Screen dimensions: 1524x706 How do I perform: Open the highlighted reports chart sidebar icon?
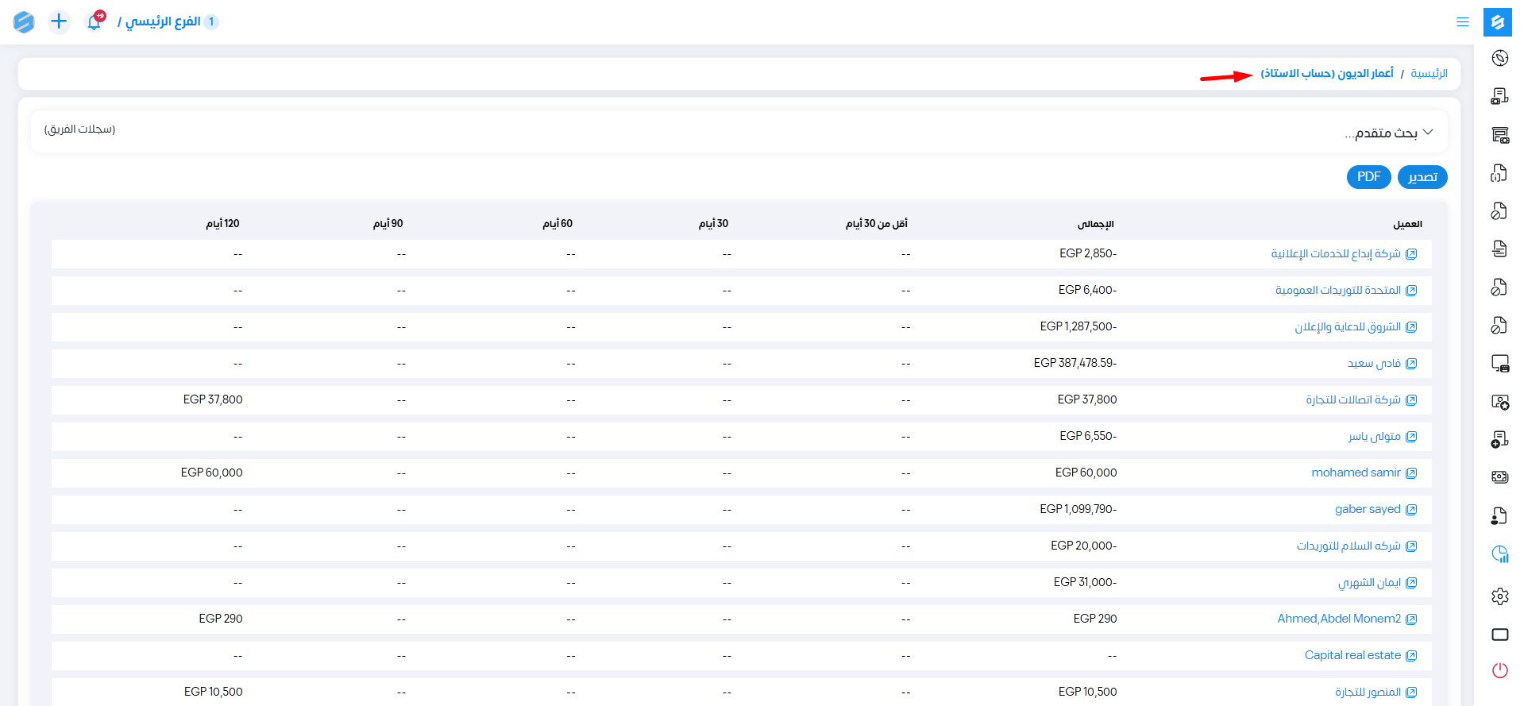point(1499,554)
